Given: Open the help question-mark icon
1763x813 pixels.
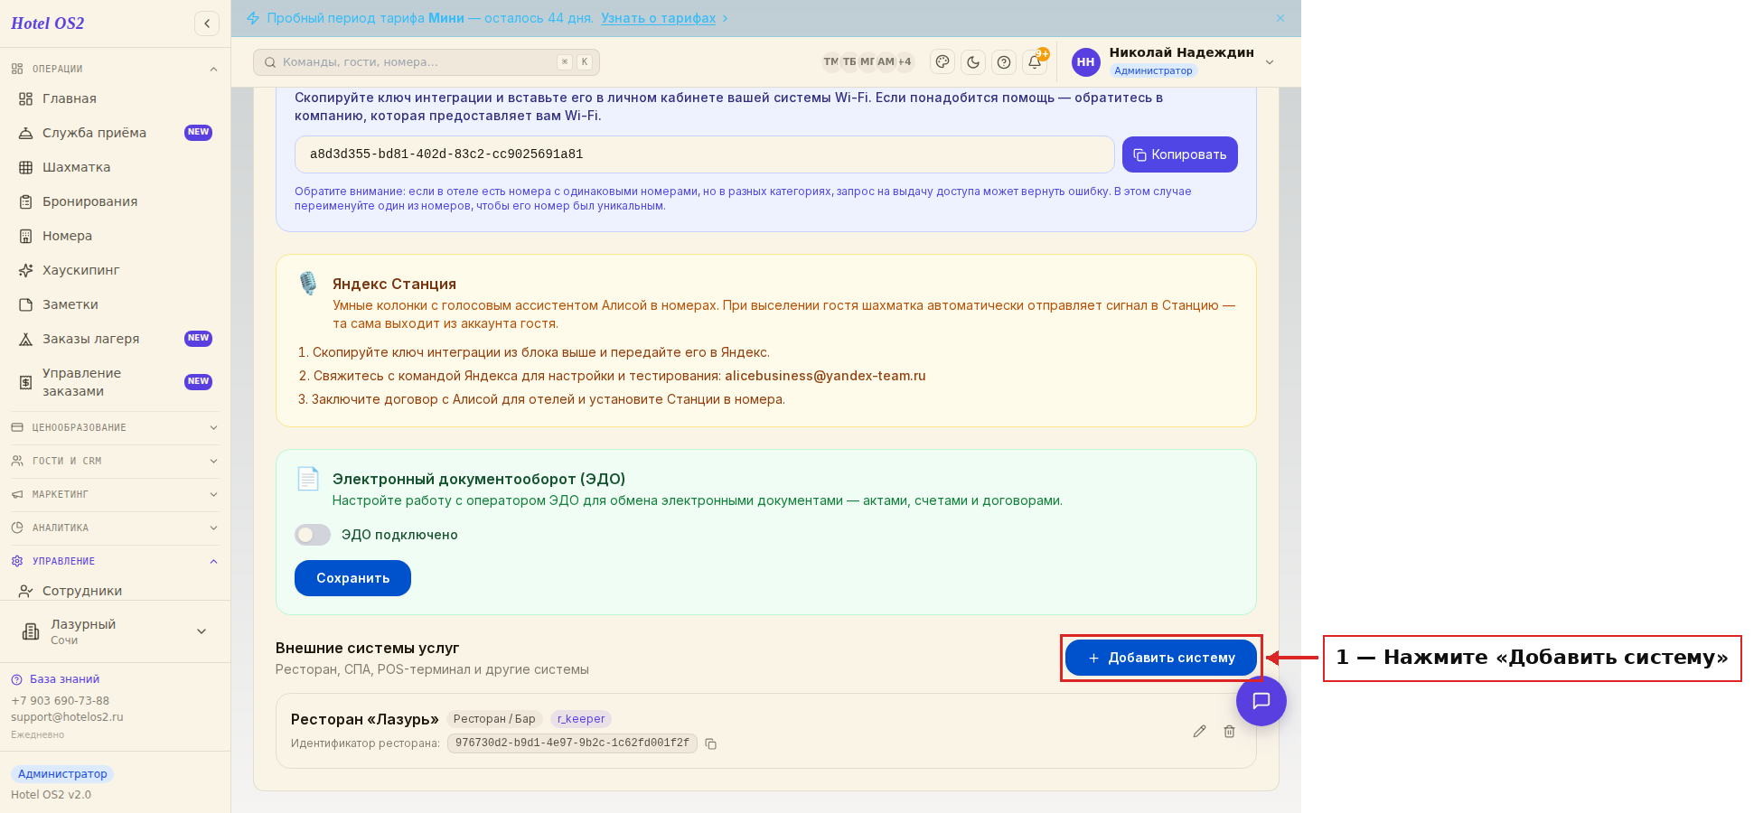Looking at the screenshot, I should (1004, 62).
